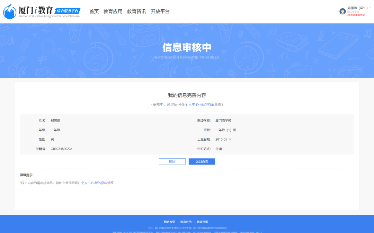This screenshot has height=233, width=374.
Task: Click 网站首页 in the footer
Action: coord(169,222)
